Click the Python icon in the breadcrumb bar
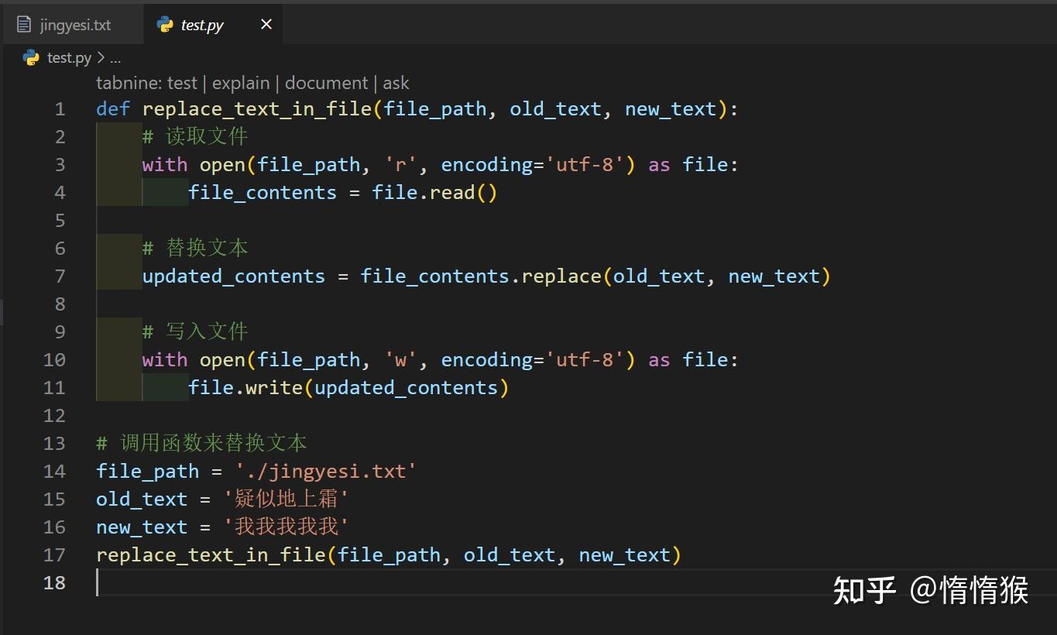The height and width of the screenshot is (635, 1057). [30, 57]
